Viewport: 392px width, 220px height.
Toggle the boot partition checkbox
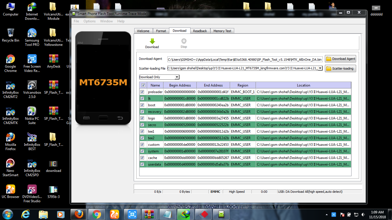click(142, 105)
